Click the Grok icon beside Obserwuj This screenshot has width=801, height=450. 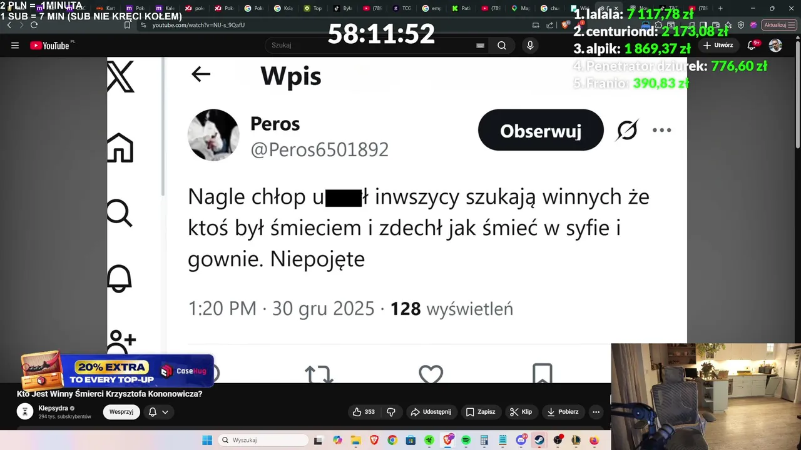pyautogui.click(x=627, y=130)
